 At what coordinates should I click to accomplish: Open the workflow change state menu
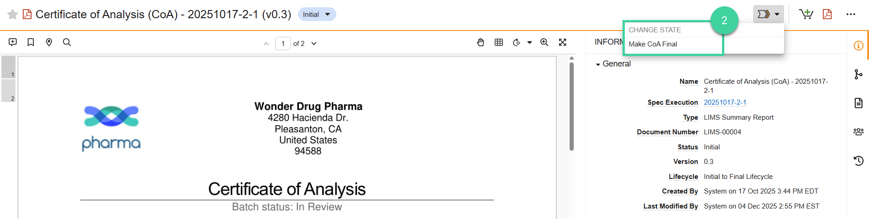pyautogui.click(x=768, y=15)
